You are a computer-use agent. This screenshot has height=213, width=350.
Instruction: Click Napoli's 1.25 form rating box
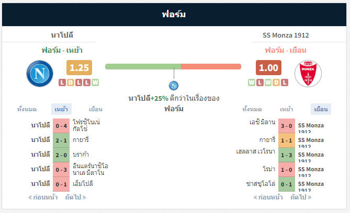click(79, 68)
